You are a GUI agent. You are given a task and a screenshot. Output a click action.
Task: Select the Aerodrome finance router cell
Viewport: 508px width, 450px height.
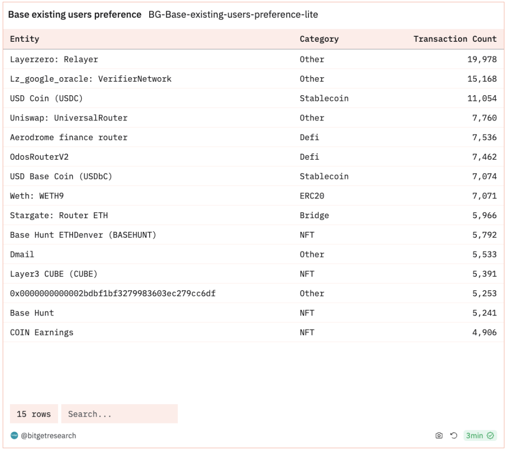pyautogui.click(x=69, y=138)
